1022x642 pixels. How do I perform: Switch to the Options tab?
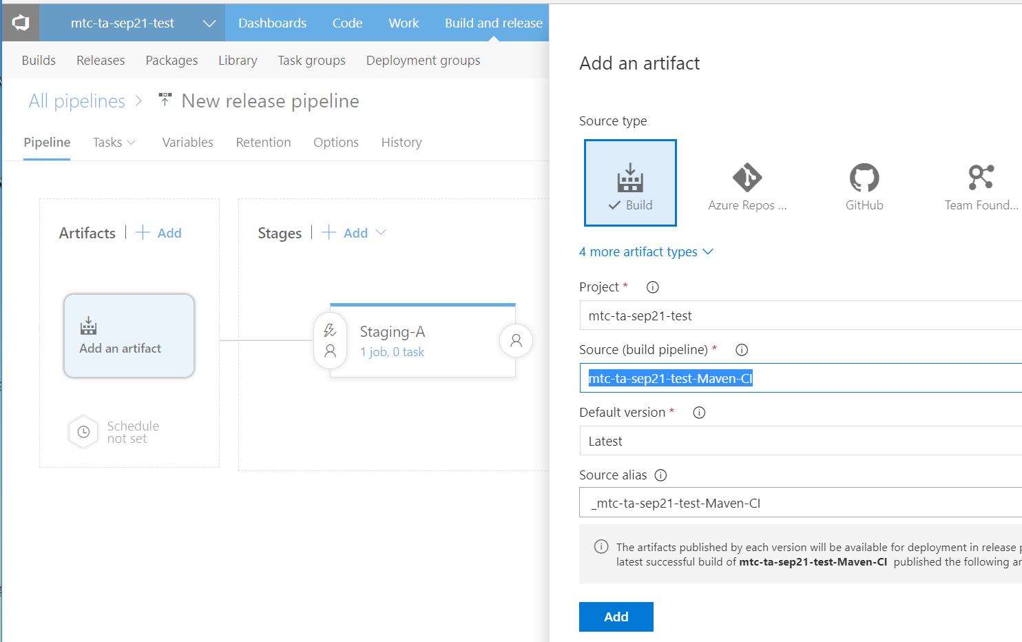[335, 143]
